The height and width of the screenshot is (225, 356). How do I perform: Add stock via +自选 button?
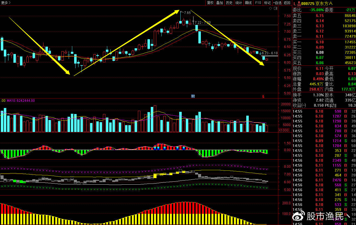click(x=277, y=3)
